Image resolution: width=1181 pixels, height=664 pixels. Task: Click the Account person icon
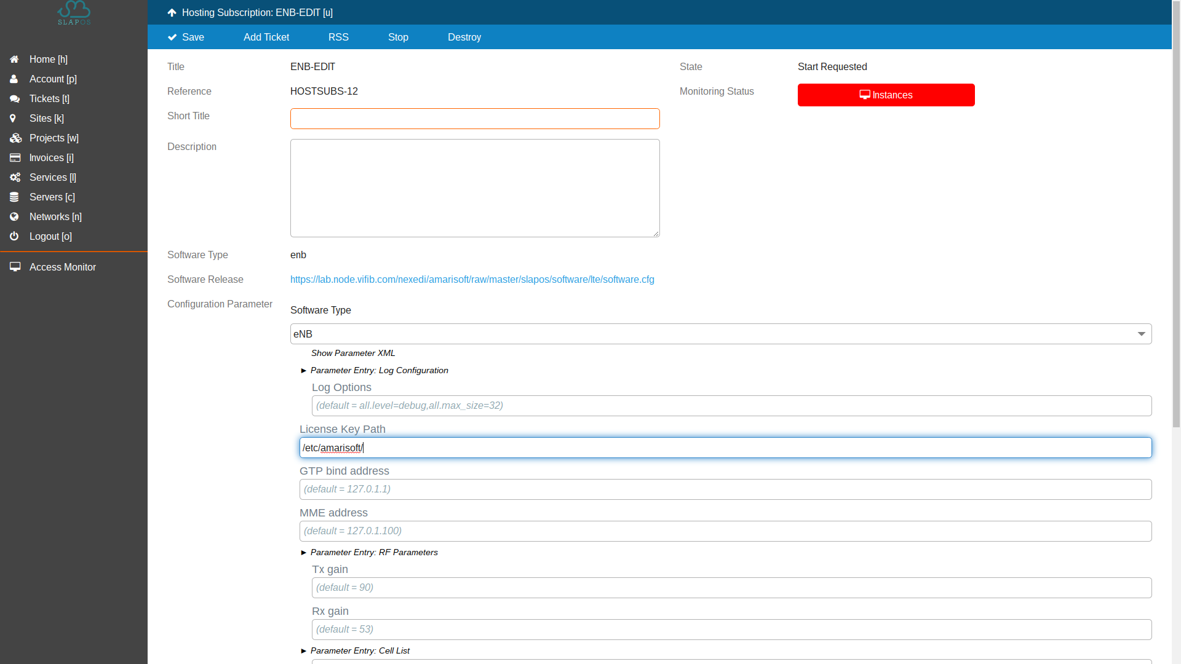[14, 79]
